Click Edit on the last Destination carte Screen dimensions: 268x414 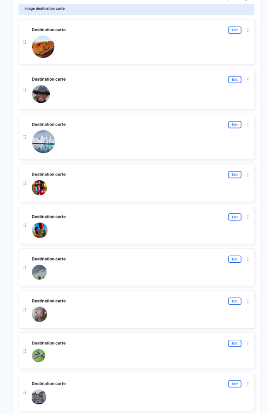coord(234,384)
